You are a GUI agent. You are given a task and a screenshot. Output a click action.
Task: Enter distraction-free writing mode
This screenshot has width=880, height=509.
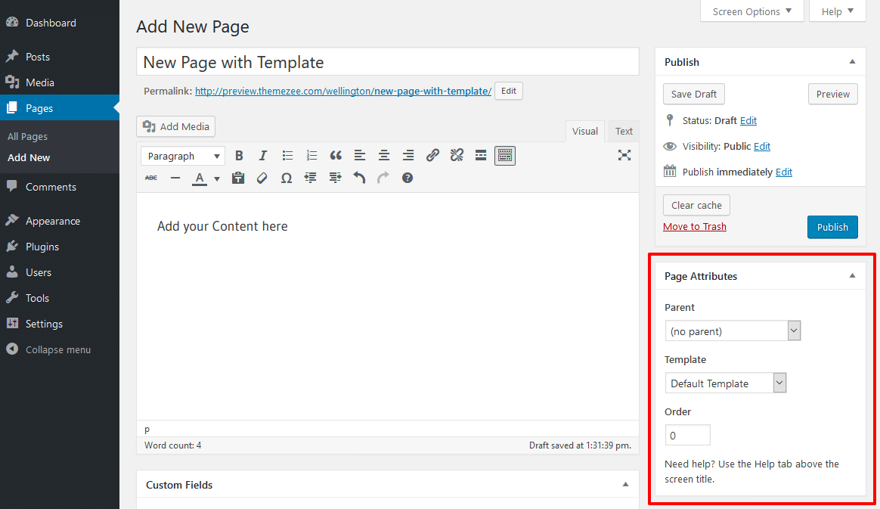click(624, 154)
